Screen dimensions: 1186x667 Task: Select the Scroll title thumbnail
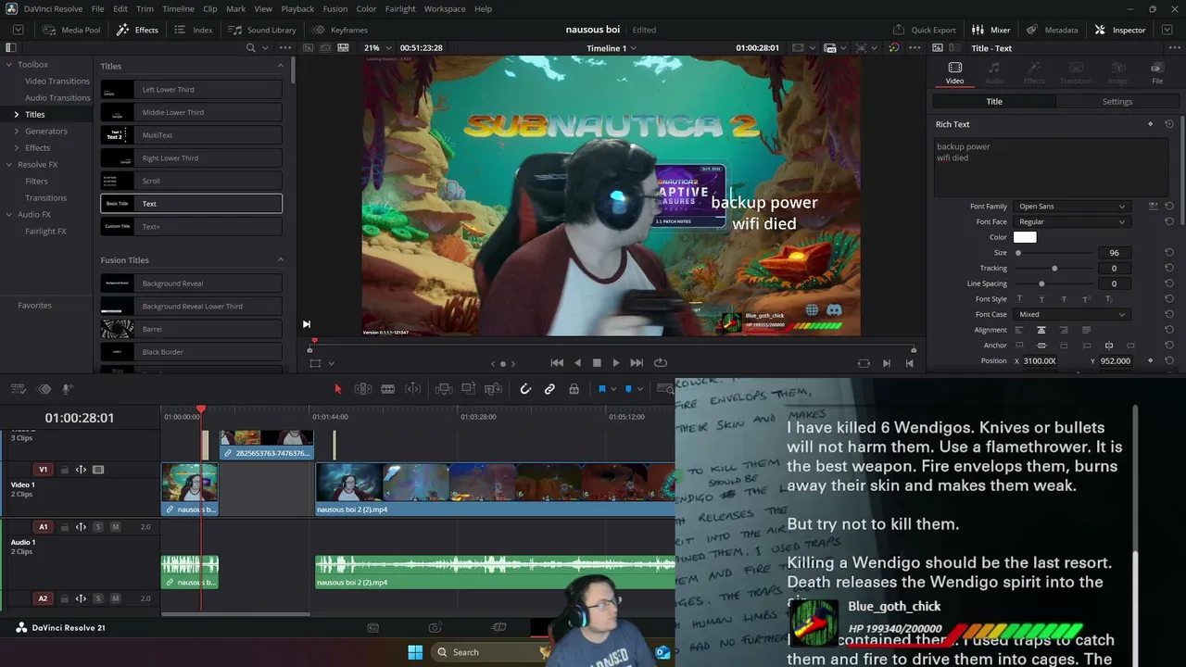point(118,181)
